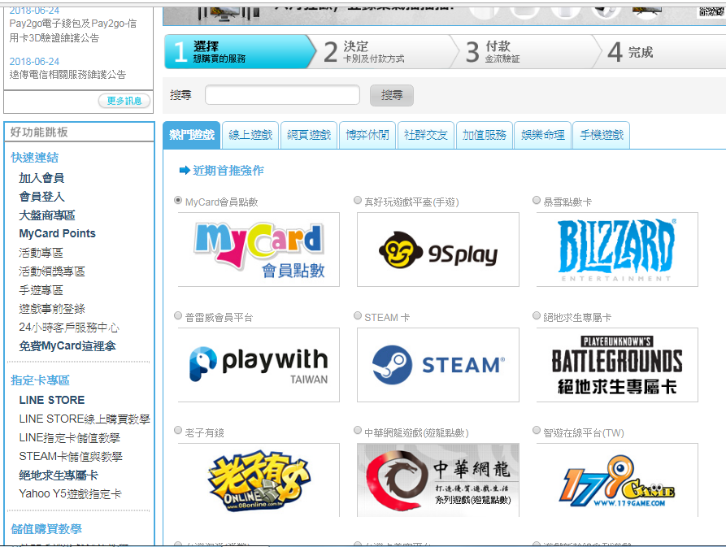This screenshot has width=726, height=547.
Task: Click the search text input field
Action: click(282, 95)
